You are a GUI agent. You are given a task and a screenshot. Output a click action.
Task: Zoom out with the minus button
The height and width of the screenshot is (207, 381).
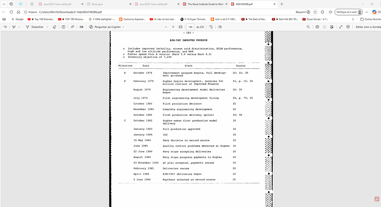coord(166,27)
